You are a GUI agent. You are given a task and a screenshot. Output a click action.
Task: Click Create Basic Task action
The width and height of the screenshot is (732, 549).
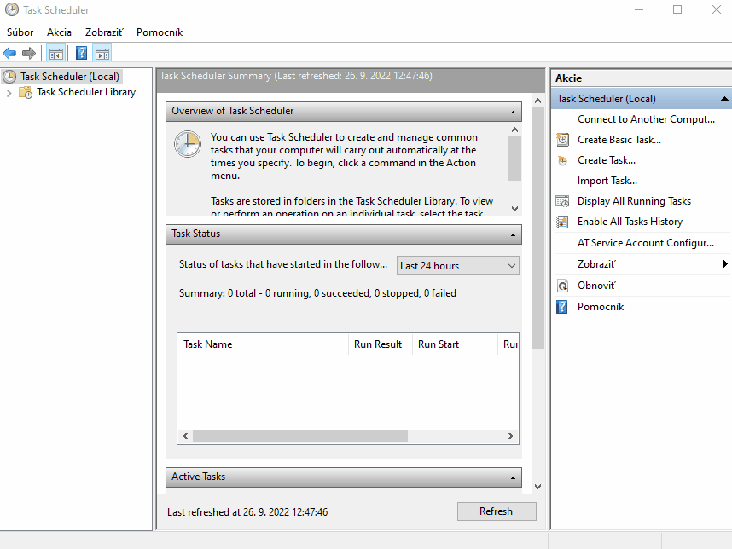click(619, 140)
